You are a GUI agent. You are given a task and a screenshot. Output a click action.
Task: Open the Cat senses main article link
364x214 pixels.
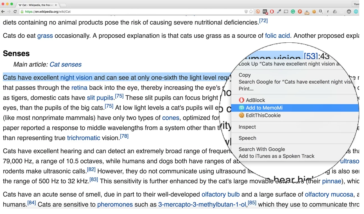click(65, 64)
